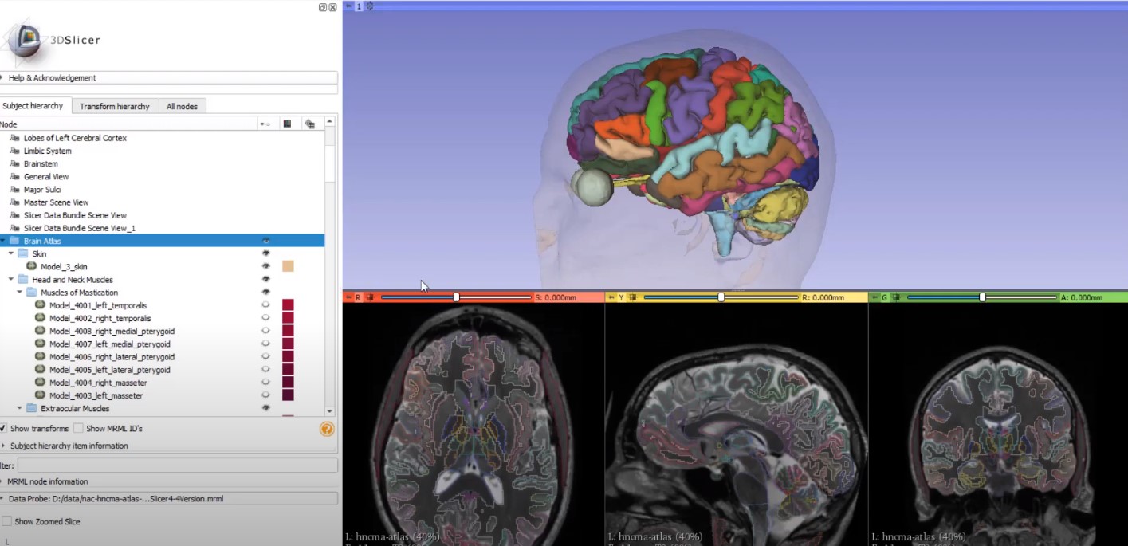Click the eye icon on the Red slice bar

tap(369, 296)
